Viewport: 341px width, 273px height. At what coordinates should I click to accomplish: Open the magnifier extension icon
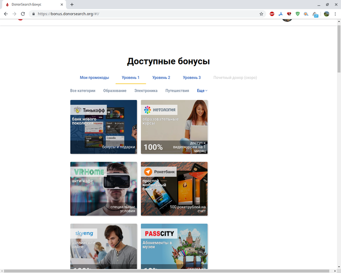click(306, 14)
